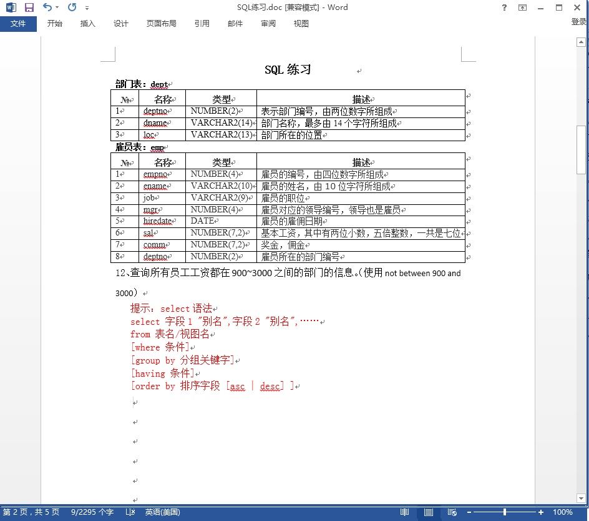This screenshot has height=521, width=589.
Task: Switch to the 引用 (References) tab
Action: [x=202, y=24]
